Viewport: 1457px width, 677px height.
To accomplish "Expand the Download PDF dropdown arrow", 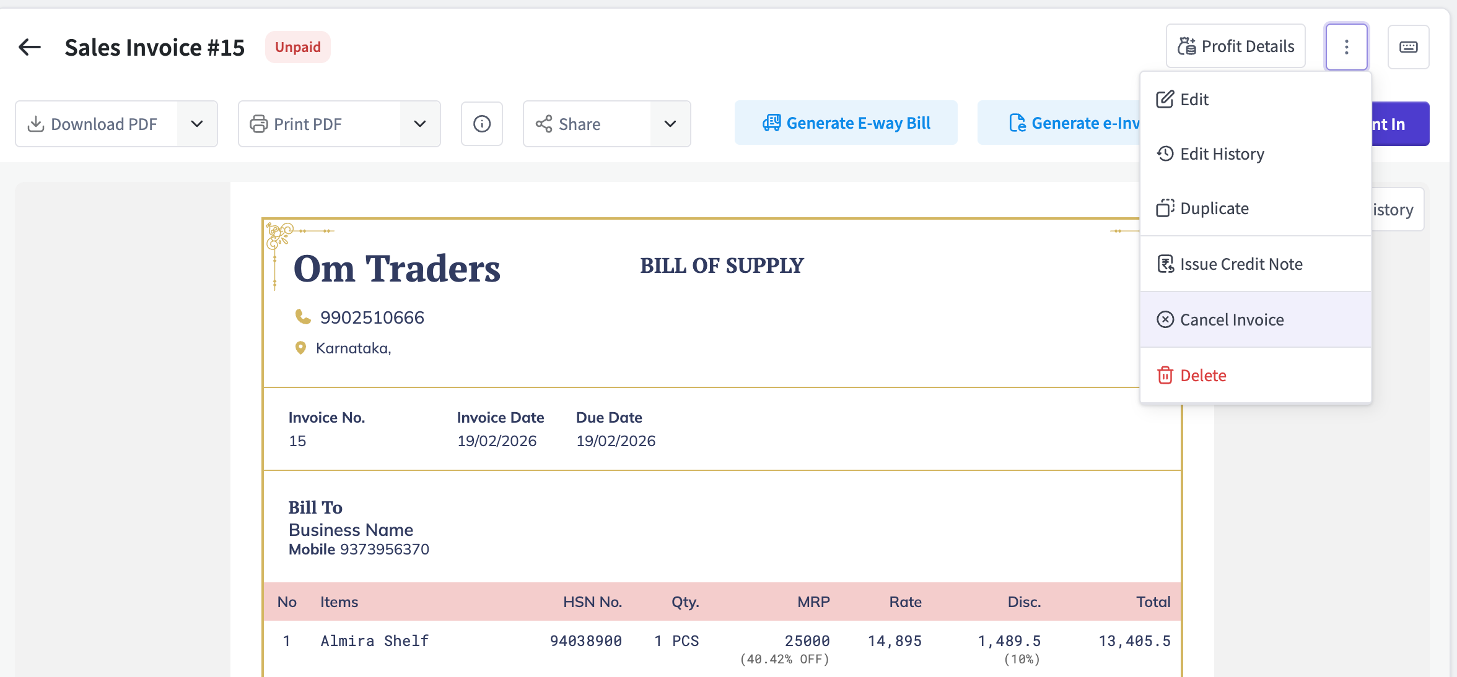I will tap(197, 124).
